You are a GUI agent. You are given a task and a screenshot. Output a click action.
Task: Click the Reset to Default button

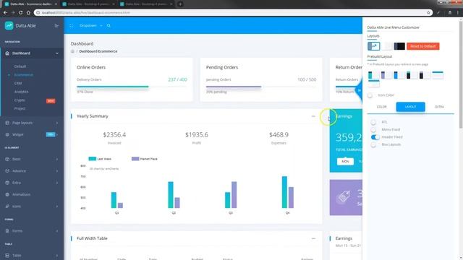[422, 46]
